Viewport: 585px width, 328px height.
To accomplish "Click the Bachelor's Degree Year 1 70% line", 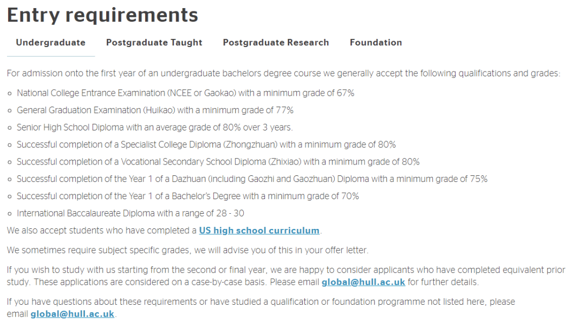I will (187, 196).
